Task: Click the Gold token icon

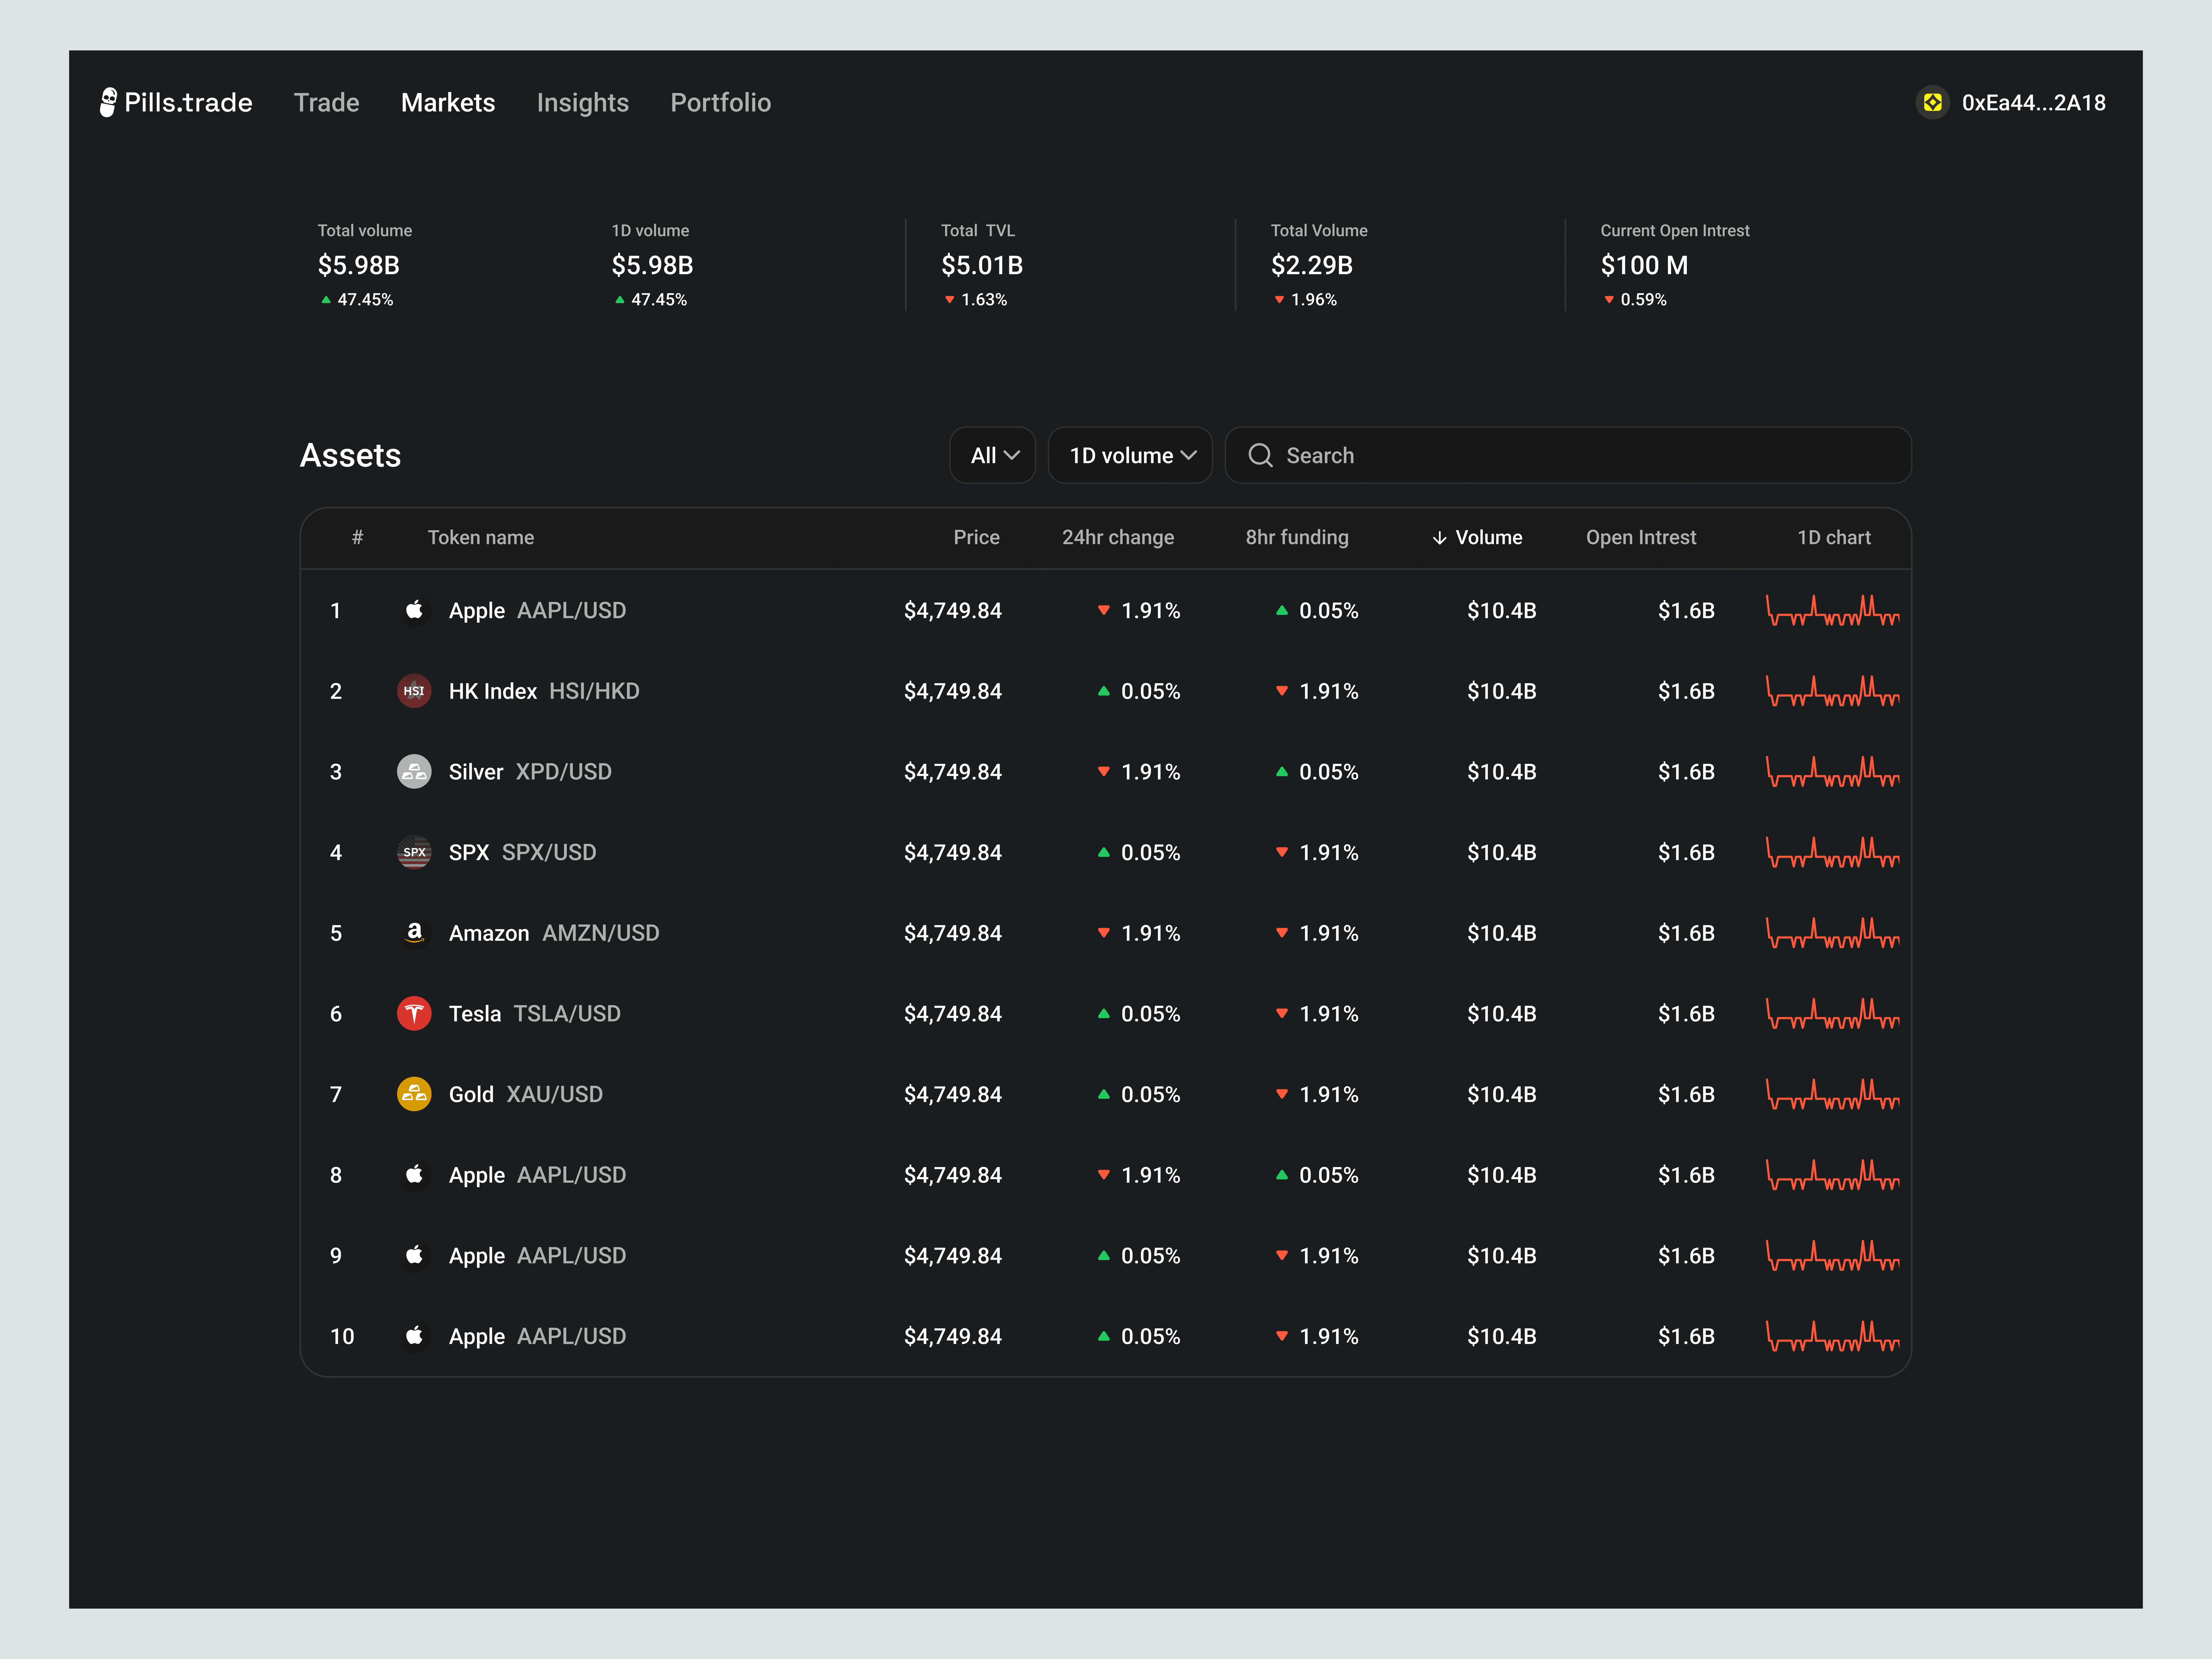Action: (x=414, y=1094)
